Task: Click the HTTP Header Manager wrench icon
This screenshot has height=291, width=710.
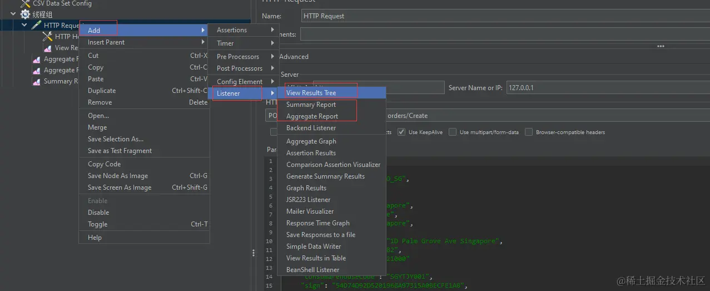Action: pyautogui.click(x=47, y=37)
